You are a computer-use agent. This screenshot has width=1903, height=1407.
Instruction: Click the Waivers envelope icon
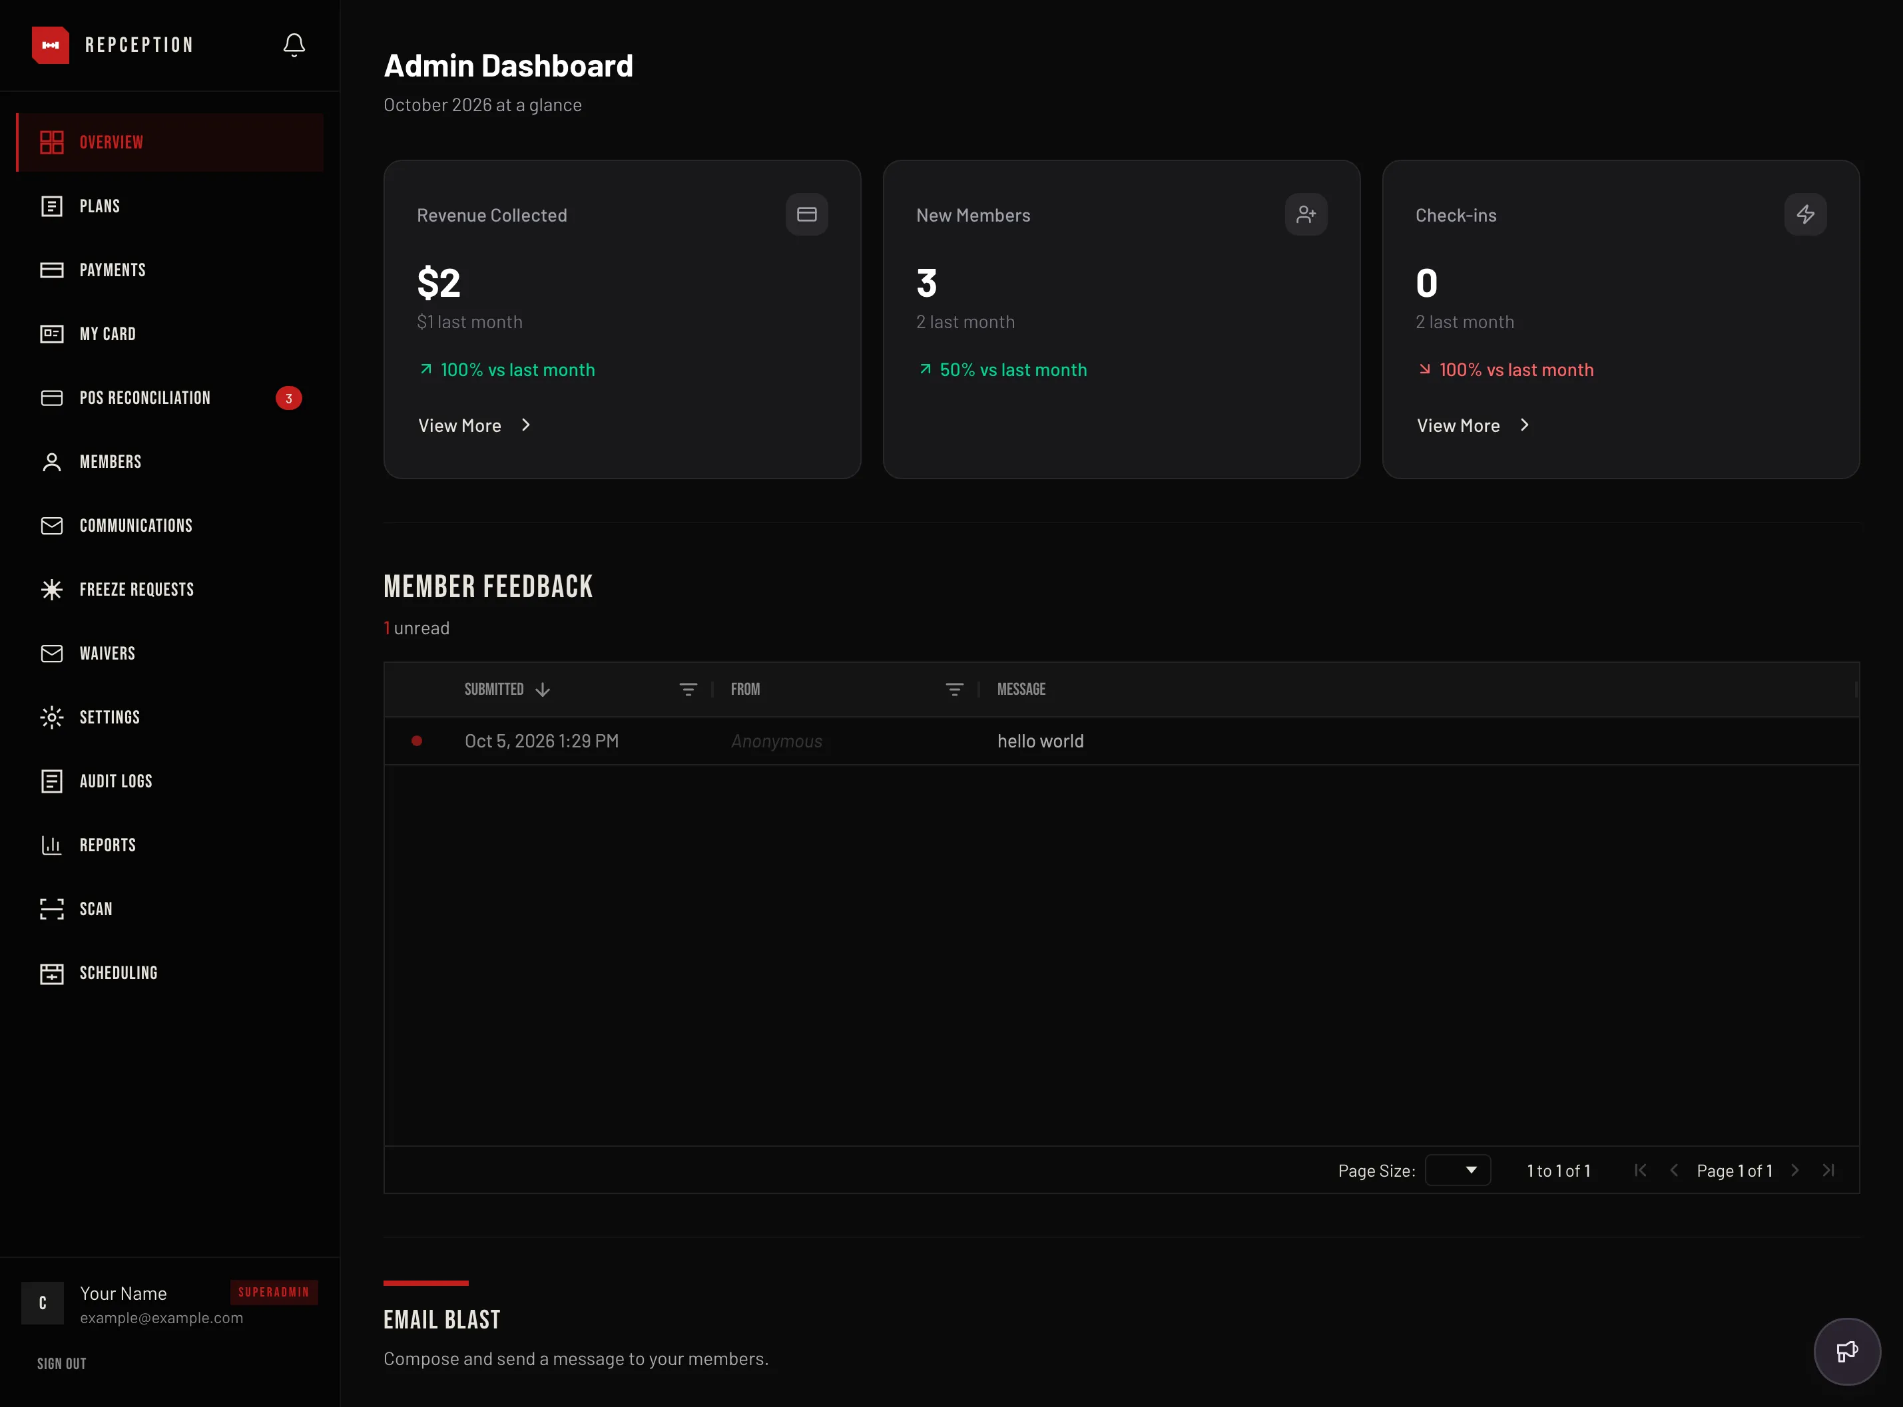pyautogui.click(x=52, y=654)
